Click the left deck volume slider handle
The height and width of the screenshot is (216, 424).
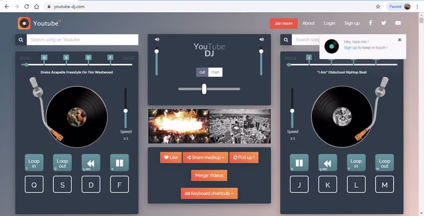[x=156, y=51]
